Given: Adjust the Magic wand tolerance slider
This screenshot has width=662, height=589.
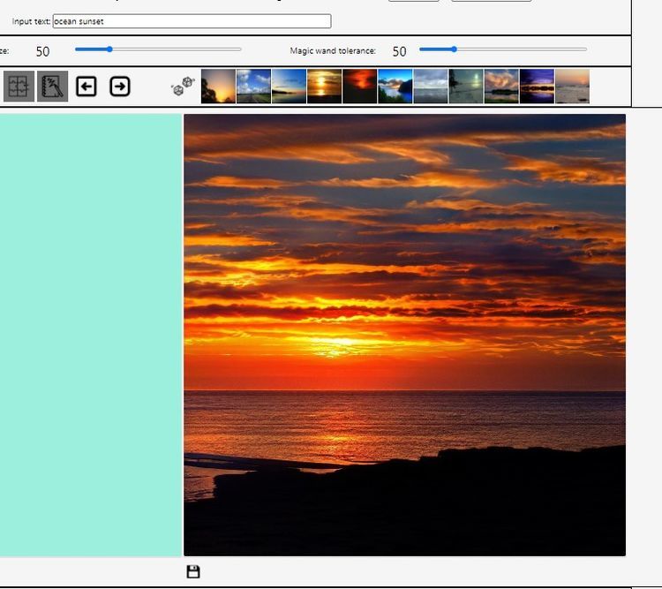Looking at the screenshot, I should (x=503, y=49).
